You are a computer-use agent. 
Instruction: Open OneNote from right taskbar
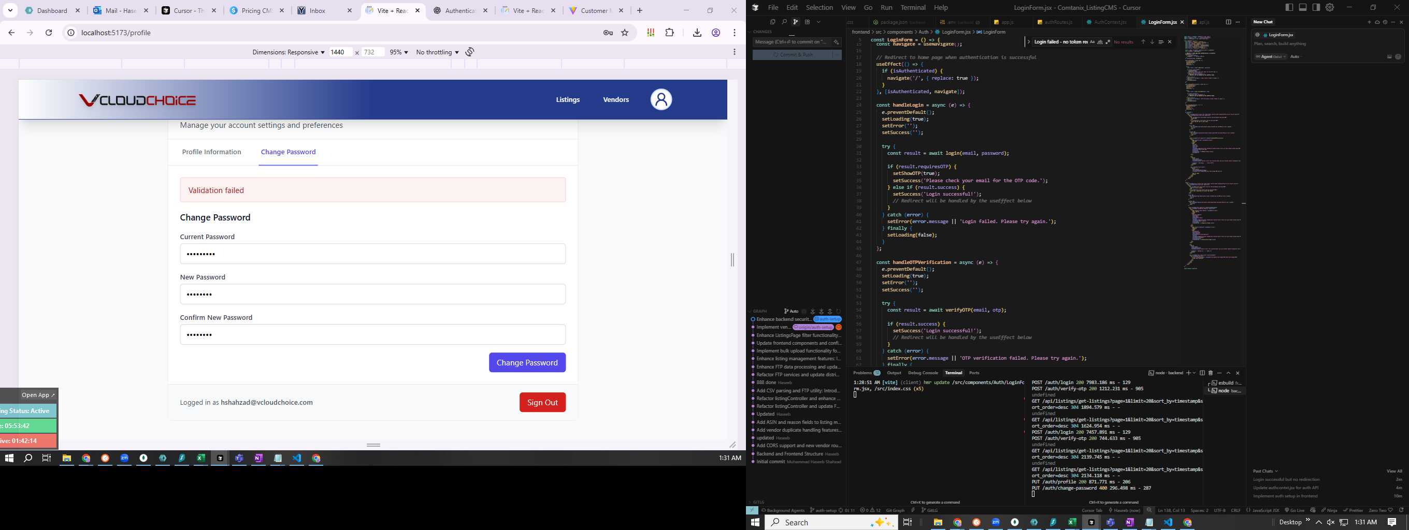1129,522
